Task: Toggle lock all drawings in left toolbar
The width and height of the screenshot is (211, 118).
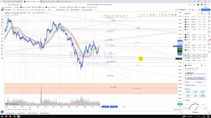Action: tap(2, 51)
